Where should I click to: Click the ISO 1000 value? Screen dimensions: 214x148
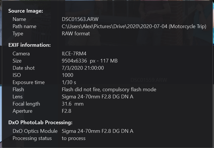click(x=68, y=75)
